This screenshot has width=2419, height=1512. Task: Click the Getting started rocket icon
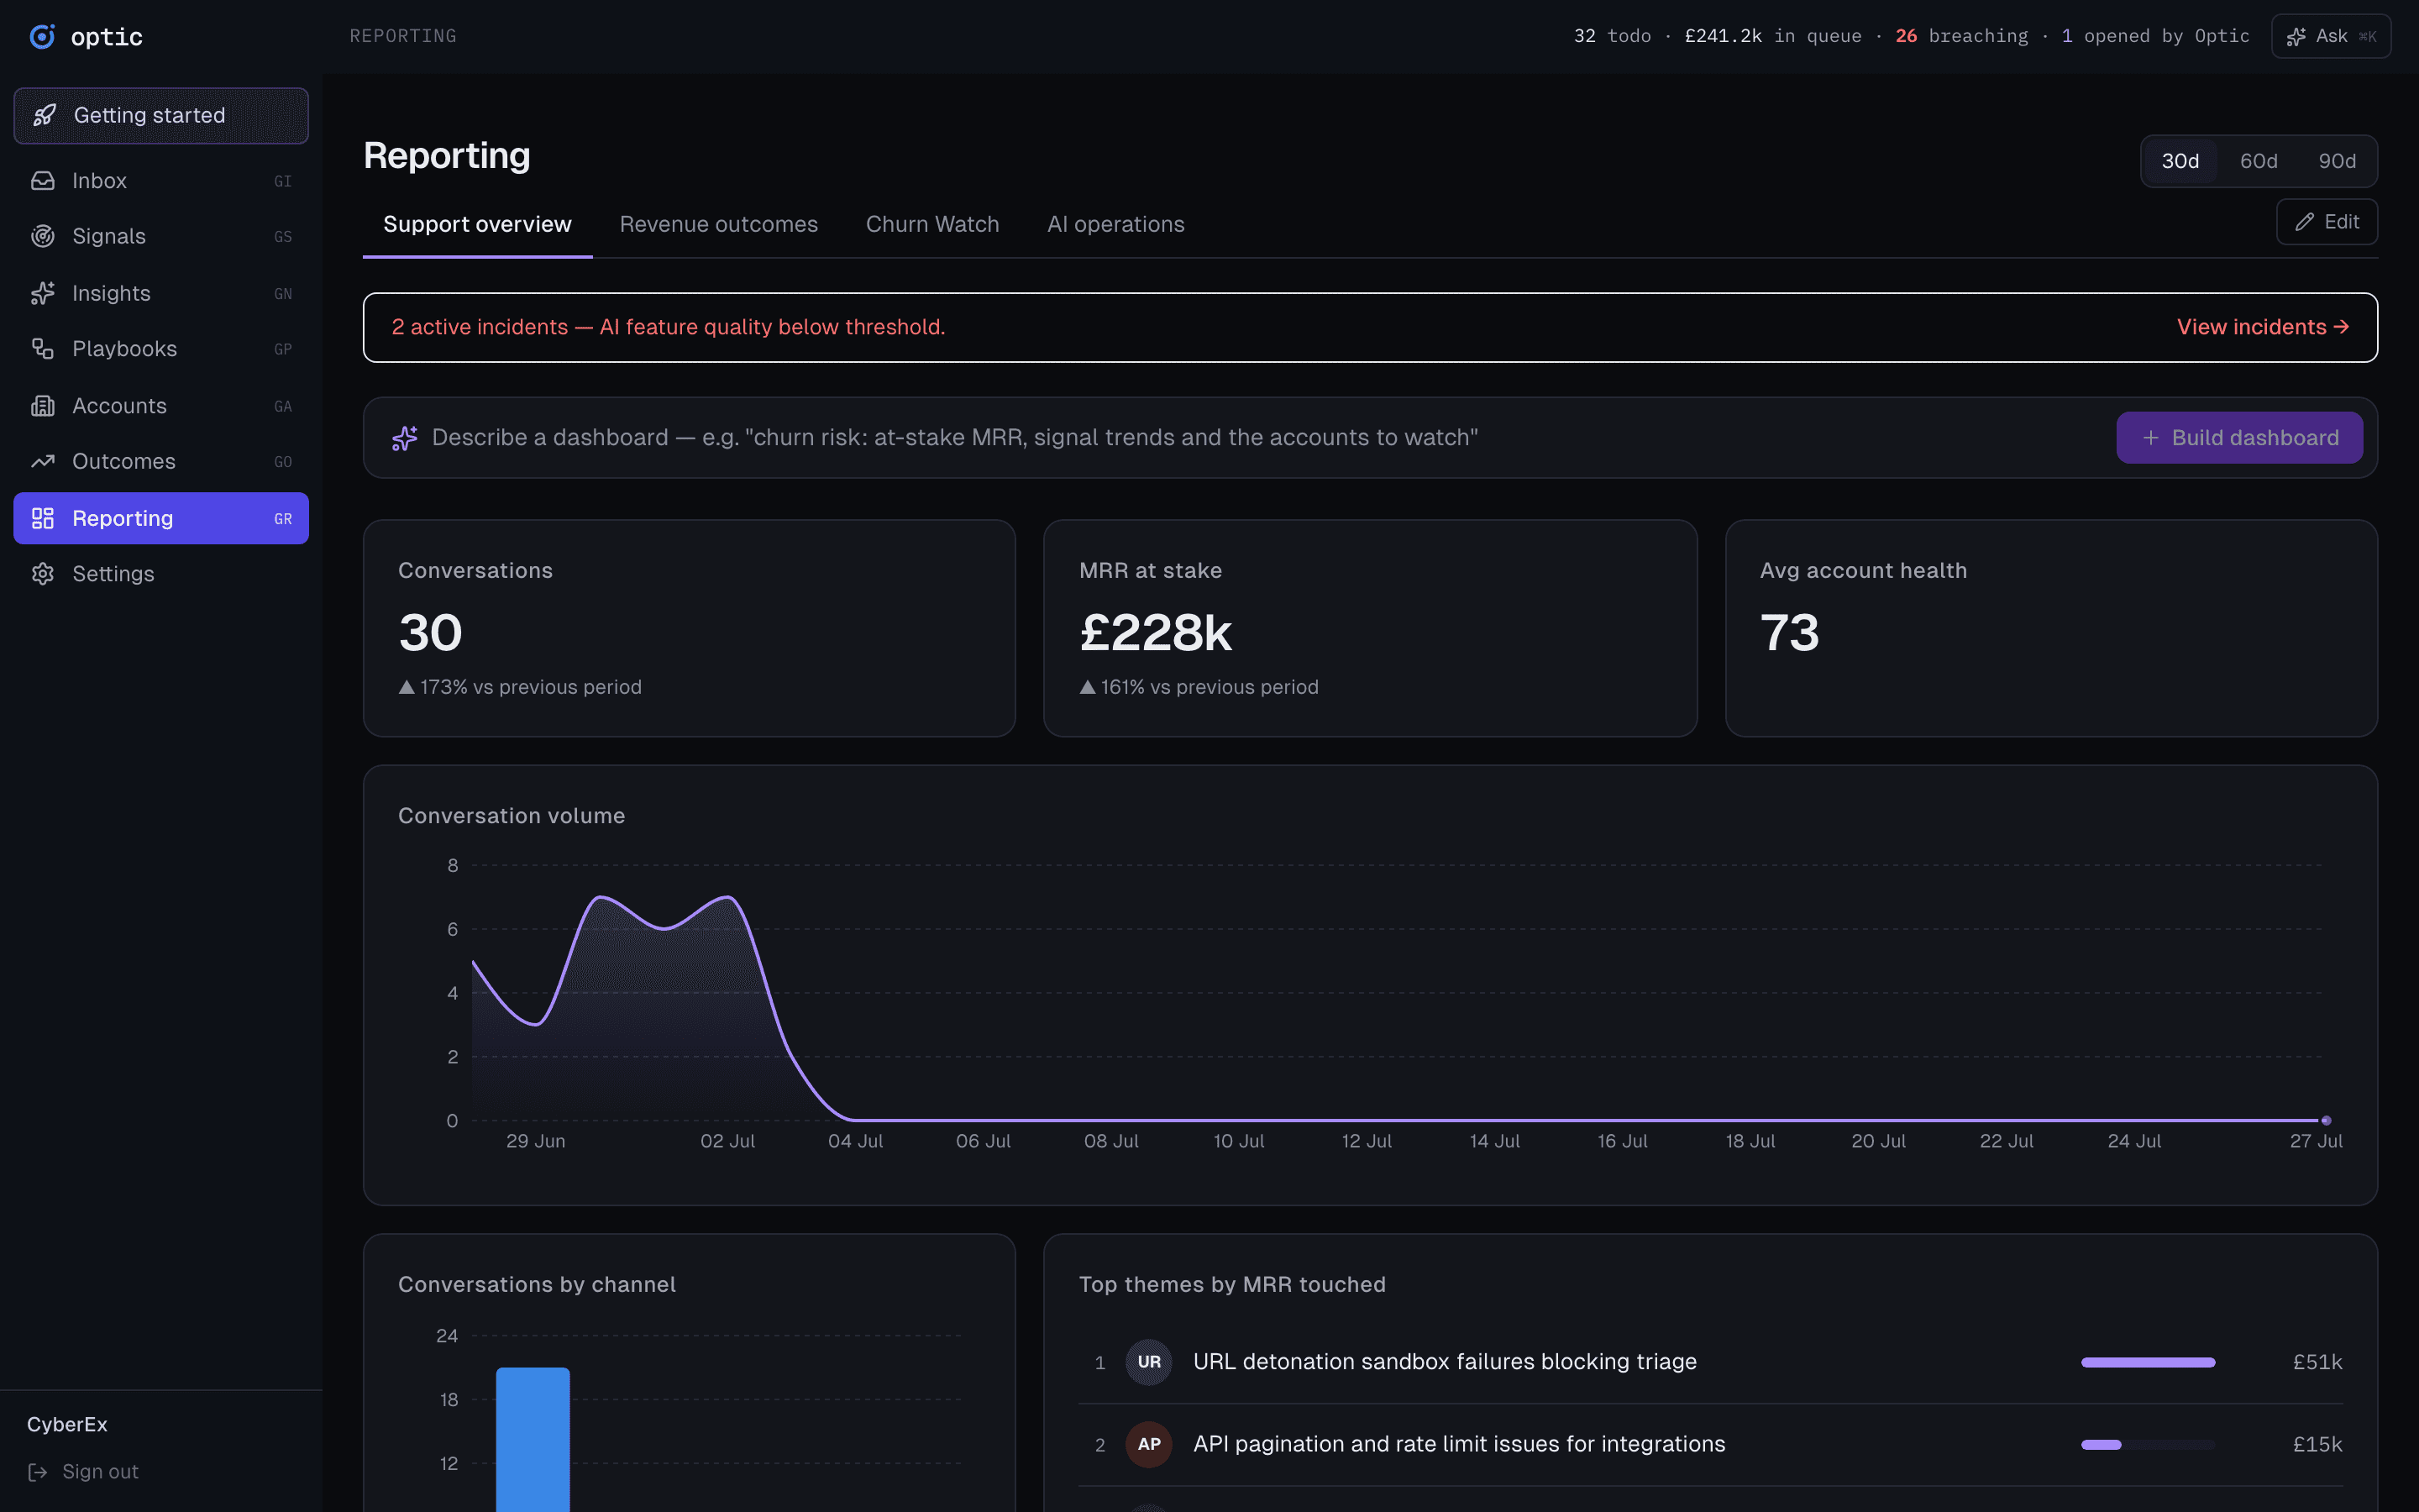(44, 115)
